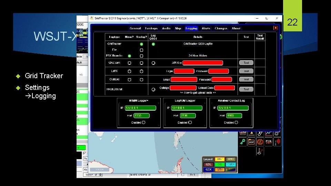Click Test button for ClubLog

click(246, 79)
